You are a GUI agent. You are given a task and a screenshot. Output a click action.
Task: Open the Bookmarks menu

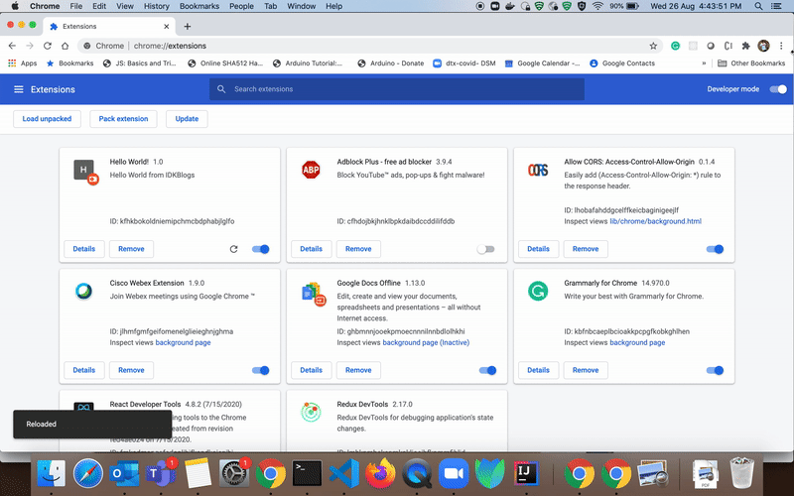(199, 6)
